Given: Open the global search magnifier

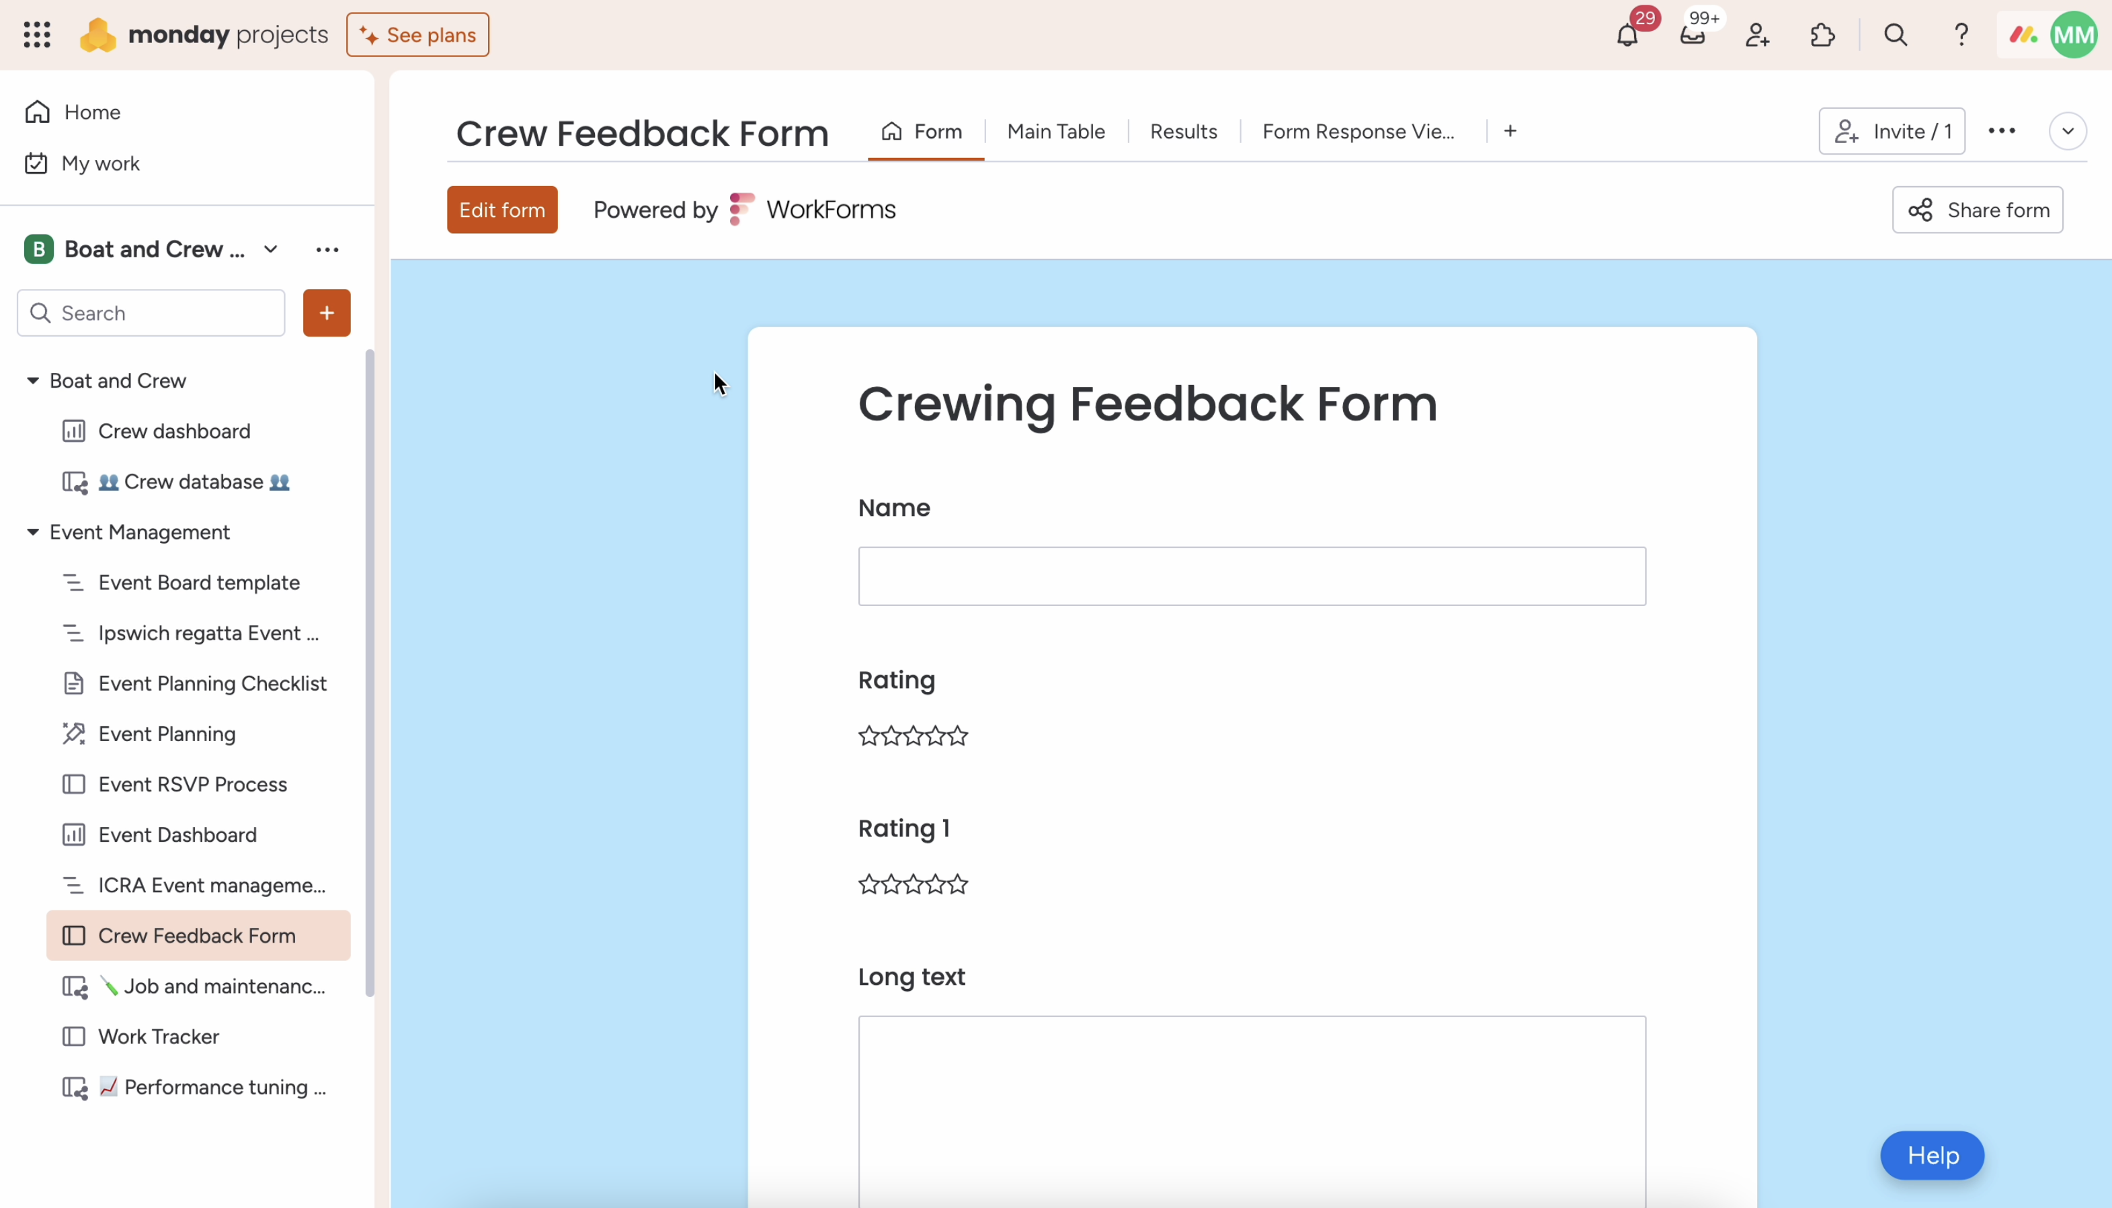Looking at the screenshot, I should (1896, 35).
